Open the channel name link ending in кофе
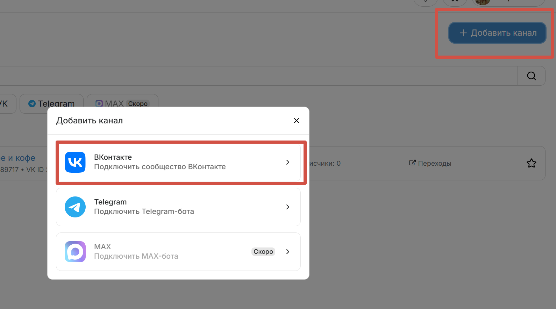Viewport: 556px width, 309px height. pyautogui.click(x=17, y=158)
